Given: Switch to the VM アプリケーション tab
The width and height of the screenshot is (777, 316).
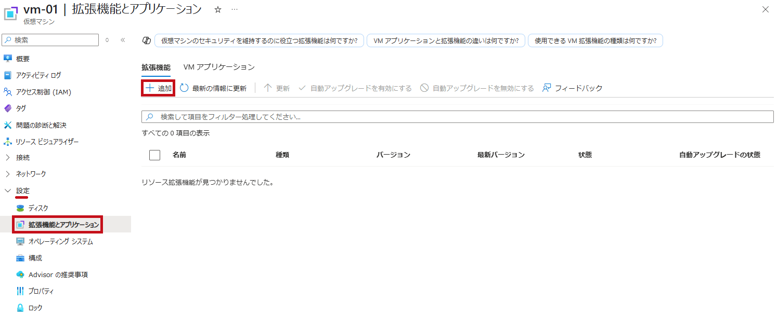Looking at the screenshot, I should pos(219,67).
